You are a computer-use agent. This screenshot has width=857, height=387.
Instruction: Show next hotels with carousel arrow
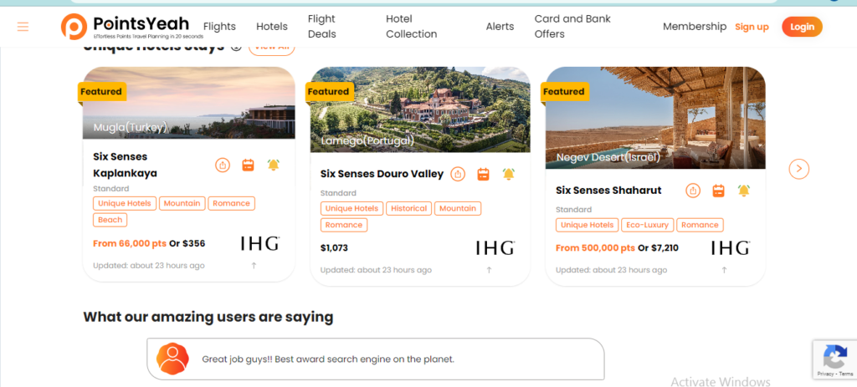tap(799, 169)
